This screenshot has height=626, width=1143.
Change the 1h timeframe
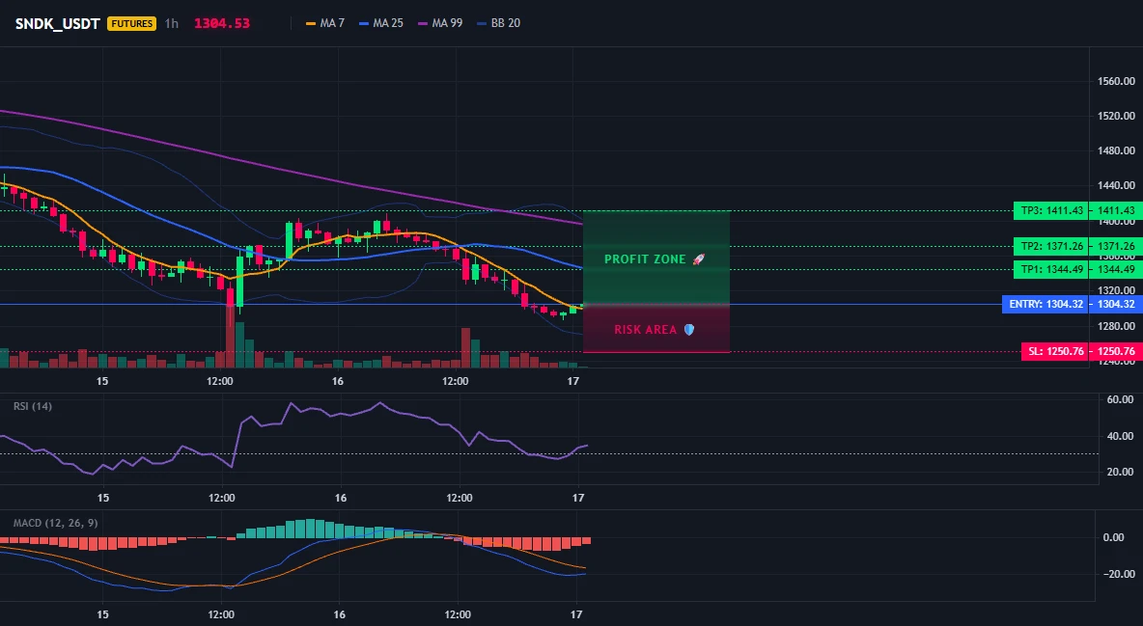(x=171, y=23)
